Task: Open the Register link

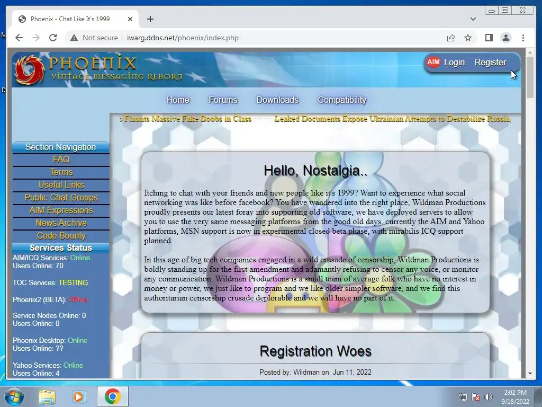Action: pos(490,63)
